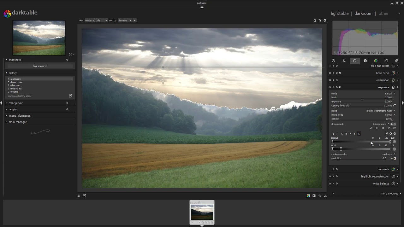Switch to the lighttable view

coord(340,13)
